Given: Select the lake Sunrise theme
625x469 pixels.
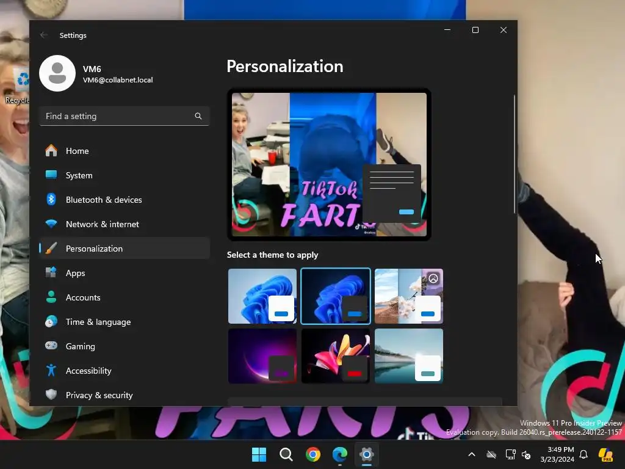Looking at the screenshot, I should point(409,356).
